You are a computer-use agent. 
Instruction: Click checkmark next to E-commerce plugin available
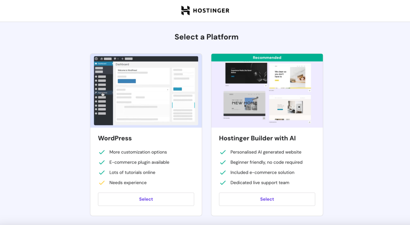point(102,162)
